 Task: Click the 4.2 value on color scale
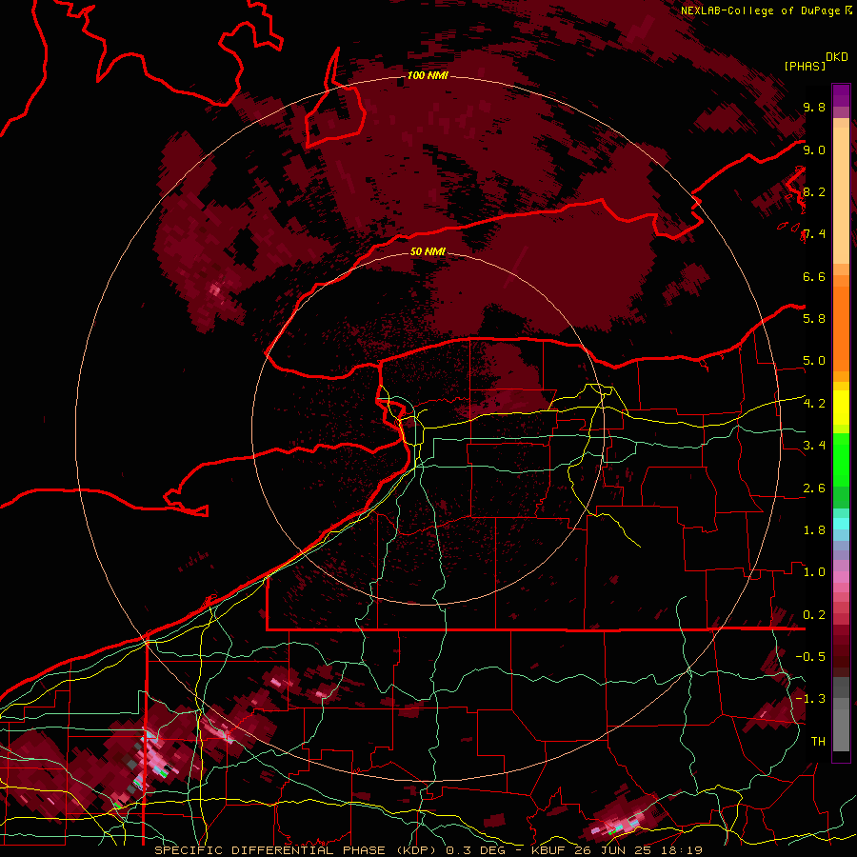point(814,404)
